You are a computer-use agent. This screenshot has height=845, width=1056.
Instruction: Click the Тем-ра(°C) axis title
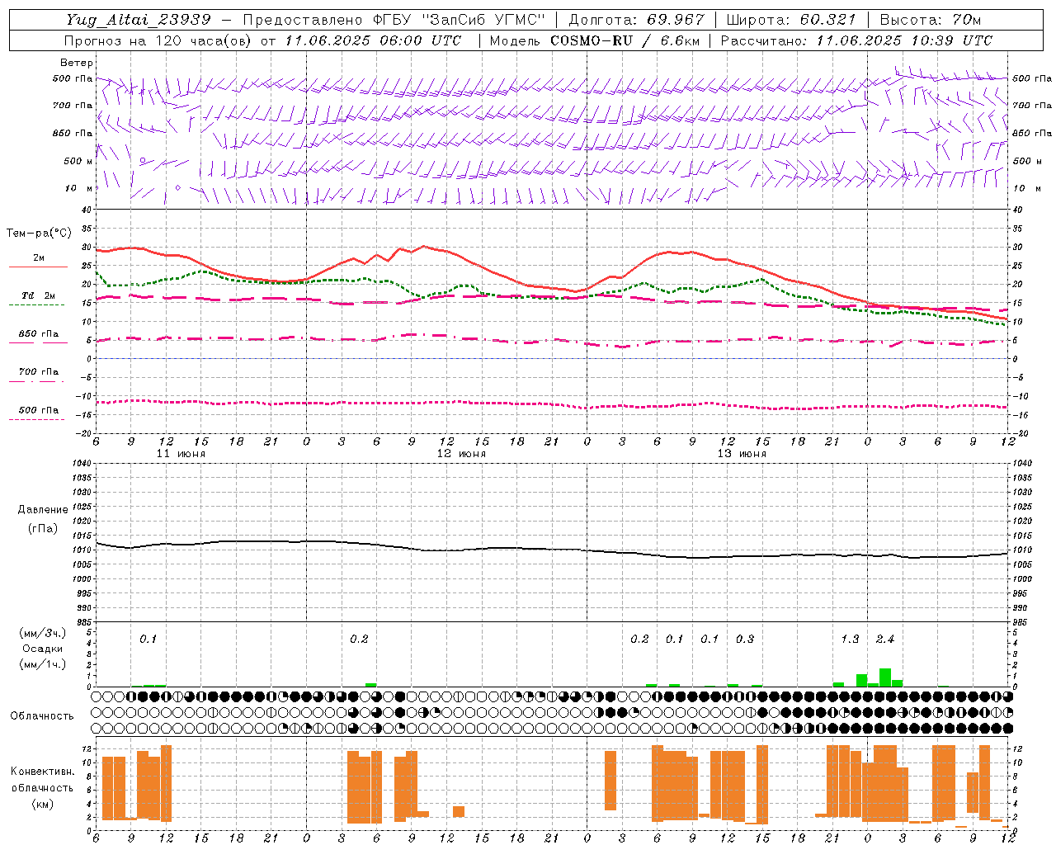(40, 234)
